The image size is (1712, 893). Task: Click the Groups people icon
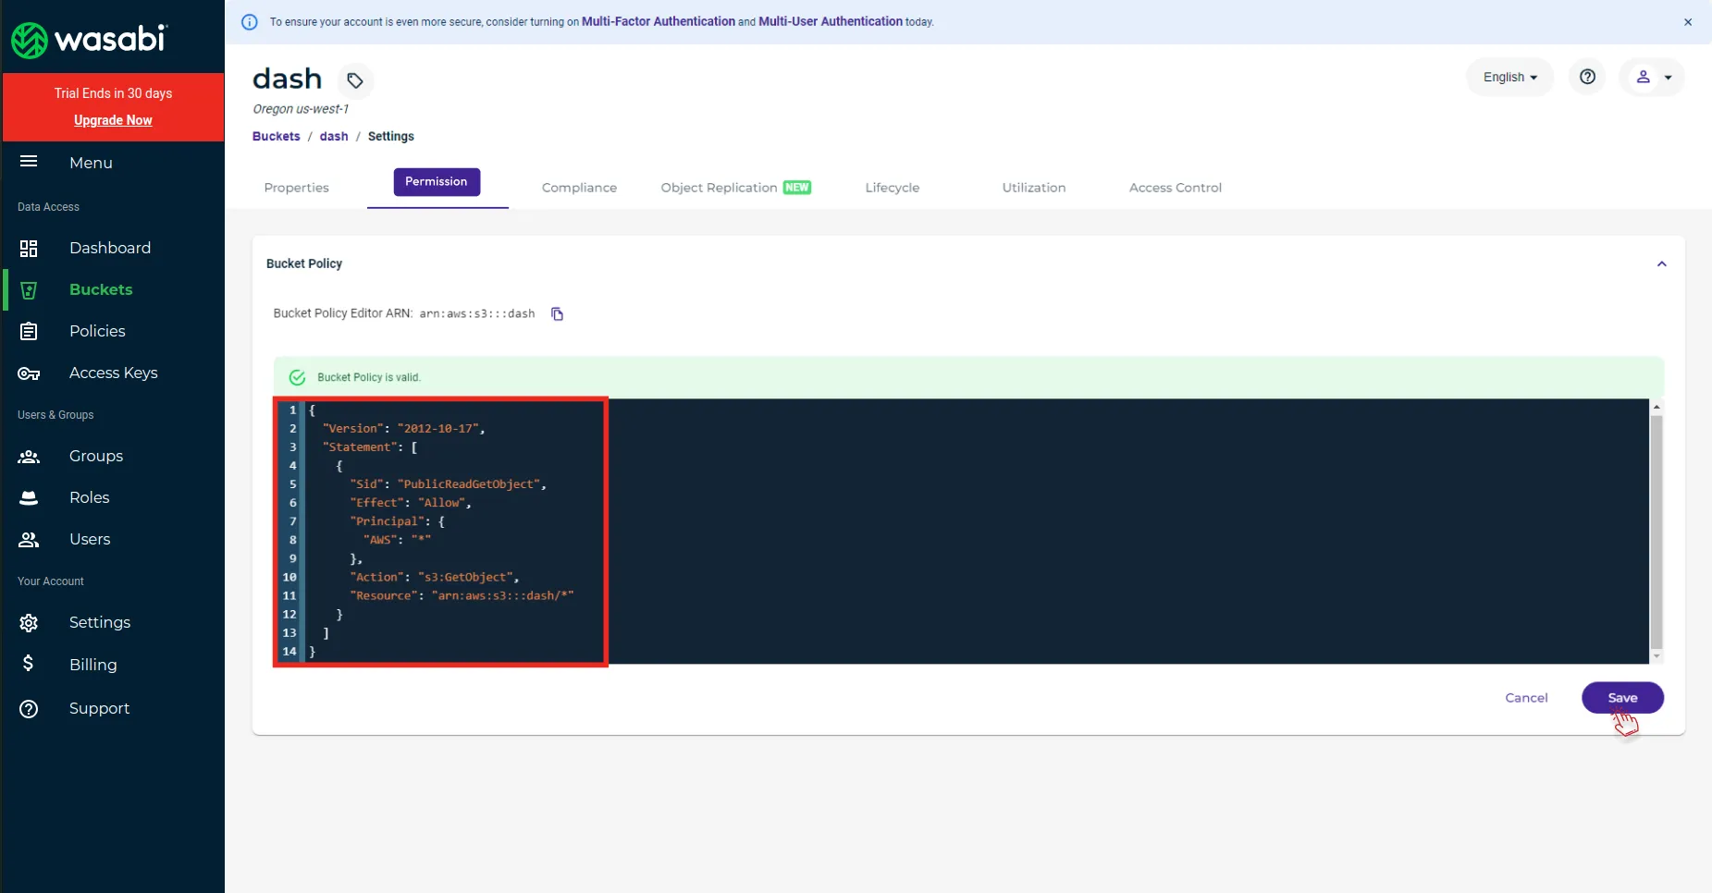coord(29,457)
